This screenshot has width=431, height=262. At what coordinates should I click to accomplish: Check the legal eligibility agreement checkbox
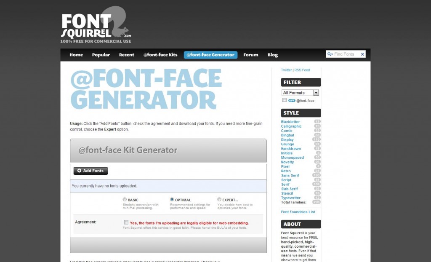(126, 222)
